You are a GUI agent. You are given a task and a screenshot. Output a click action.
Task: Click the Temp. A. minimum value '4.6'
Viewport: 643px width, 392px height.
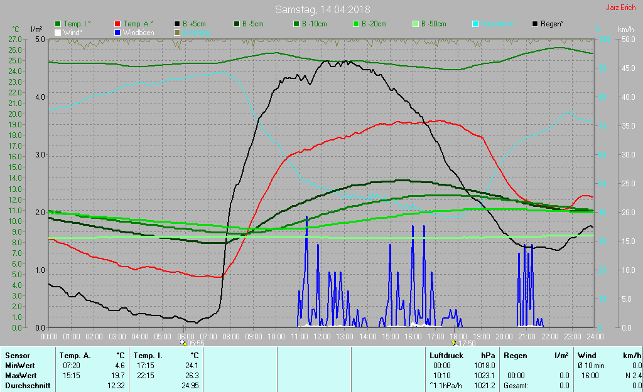[120, 366]
